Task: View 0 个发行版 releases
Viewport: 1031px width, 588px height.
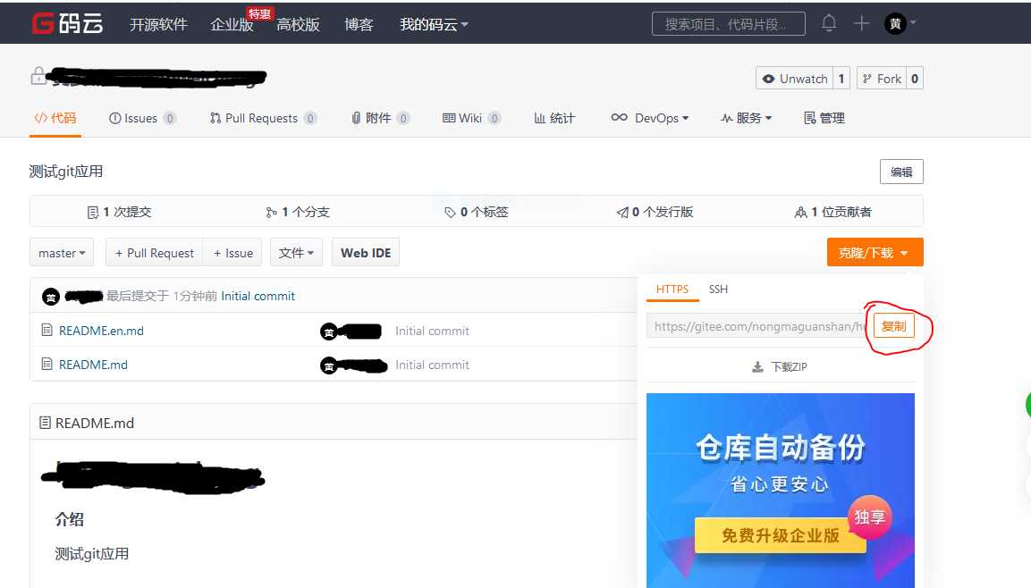Action: coord(655,212)
